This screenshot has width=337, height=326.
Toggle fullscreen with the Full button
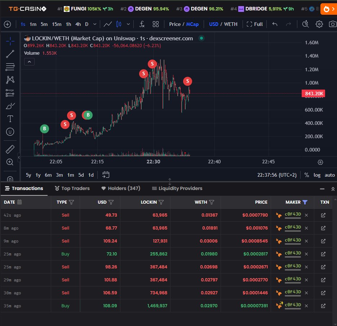coord(255,24)
